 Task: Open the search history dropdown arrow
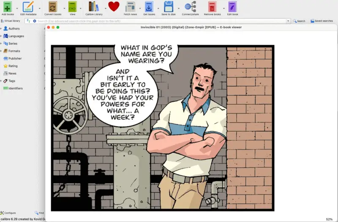tap(288, 21)
